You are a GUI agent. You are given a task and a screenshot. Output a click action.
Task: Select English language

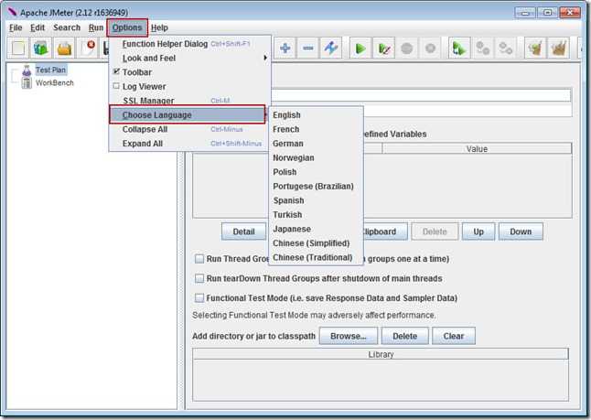pyautogui.click(x=316, y=115)
